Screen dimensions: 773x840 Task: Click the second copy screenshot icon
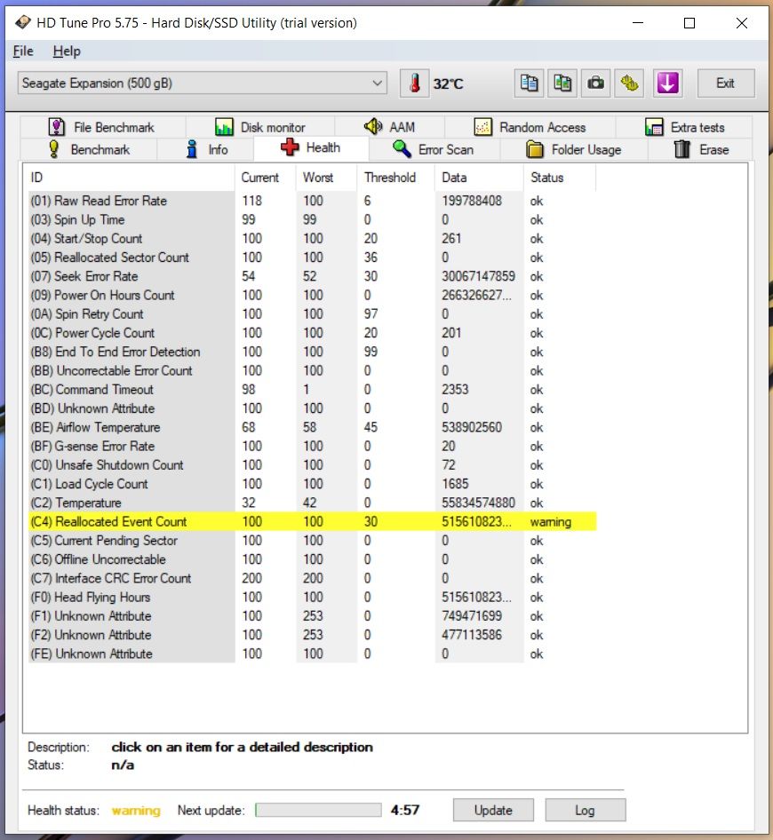tap(562, 83)
